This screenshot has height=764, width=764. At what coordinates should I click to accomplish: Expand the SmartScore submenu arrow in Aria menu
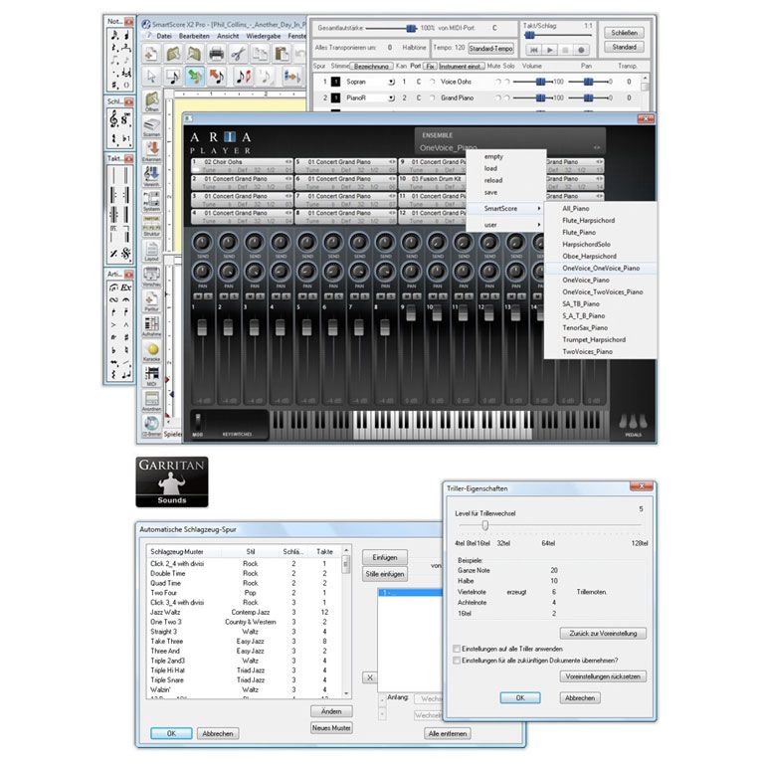pos(539,209)
